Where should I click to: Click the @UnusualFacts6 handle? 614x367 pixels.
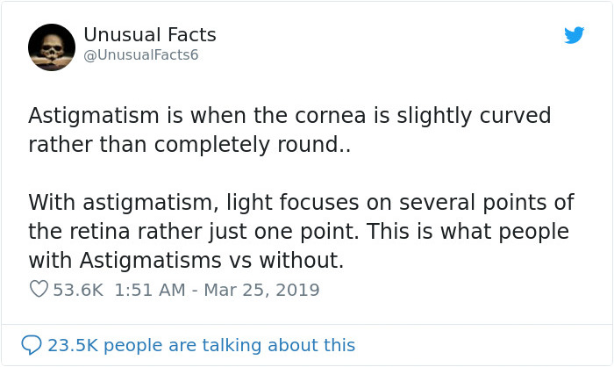click(140, 55)
